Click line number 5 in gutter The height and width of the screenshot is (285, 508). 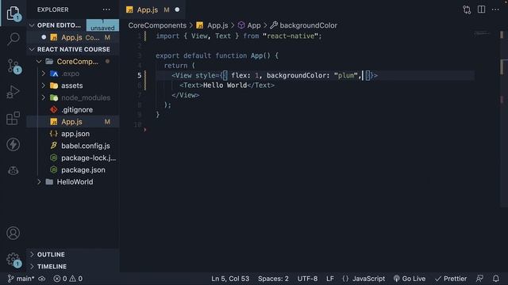coord(140,75)
